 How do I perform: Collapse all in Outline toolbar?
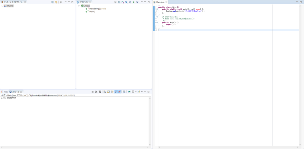click(x=119, y=2)
